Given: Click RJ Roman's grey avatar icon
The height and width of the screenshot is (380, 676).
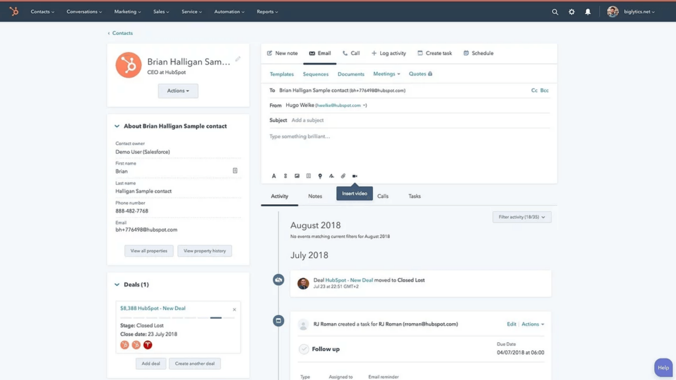Looking at the screenshot, I should (303, 324).
